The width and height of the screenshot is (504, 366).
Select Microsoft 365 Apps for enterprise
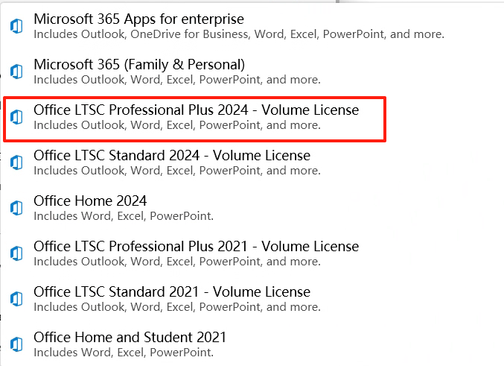(138, 19)
